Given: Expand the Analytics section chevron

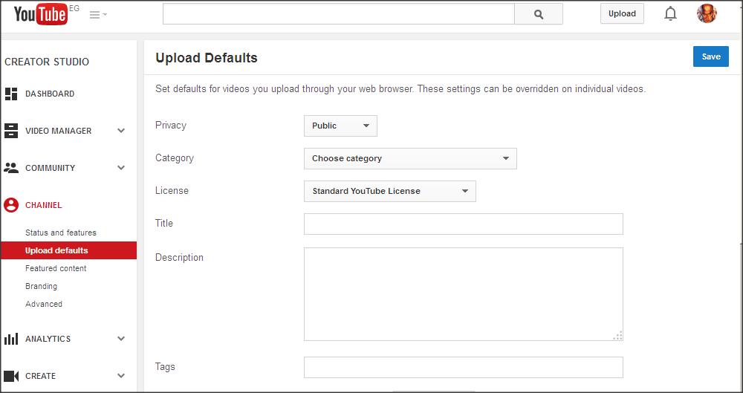Looking at the screenshot, I should click(x=121, y=339).
